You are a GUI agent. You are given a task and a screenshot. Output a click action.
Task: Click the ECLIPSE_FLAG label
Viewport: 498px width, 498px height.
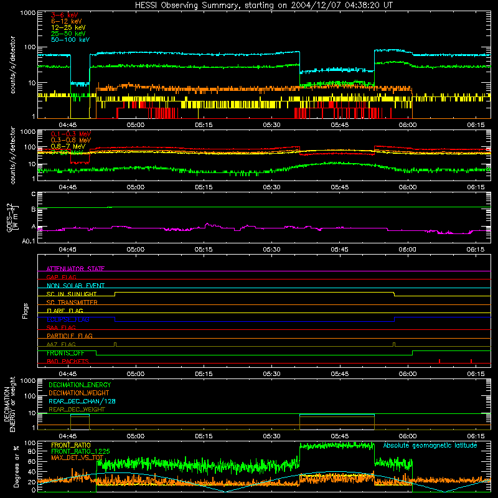pos(68,319)
